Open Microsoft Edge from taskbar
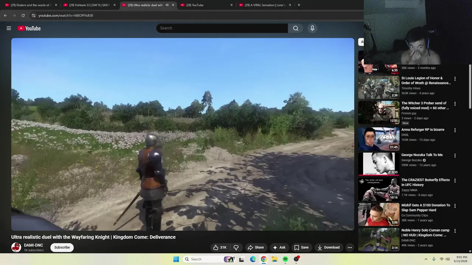Image resolution: width=472 pixels, height=265 pixels. pyautogui.click(x=253, y=259)
